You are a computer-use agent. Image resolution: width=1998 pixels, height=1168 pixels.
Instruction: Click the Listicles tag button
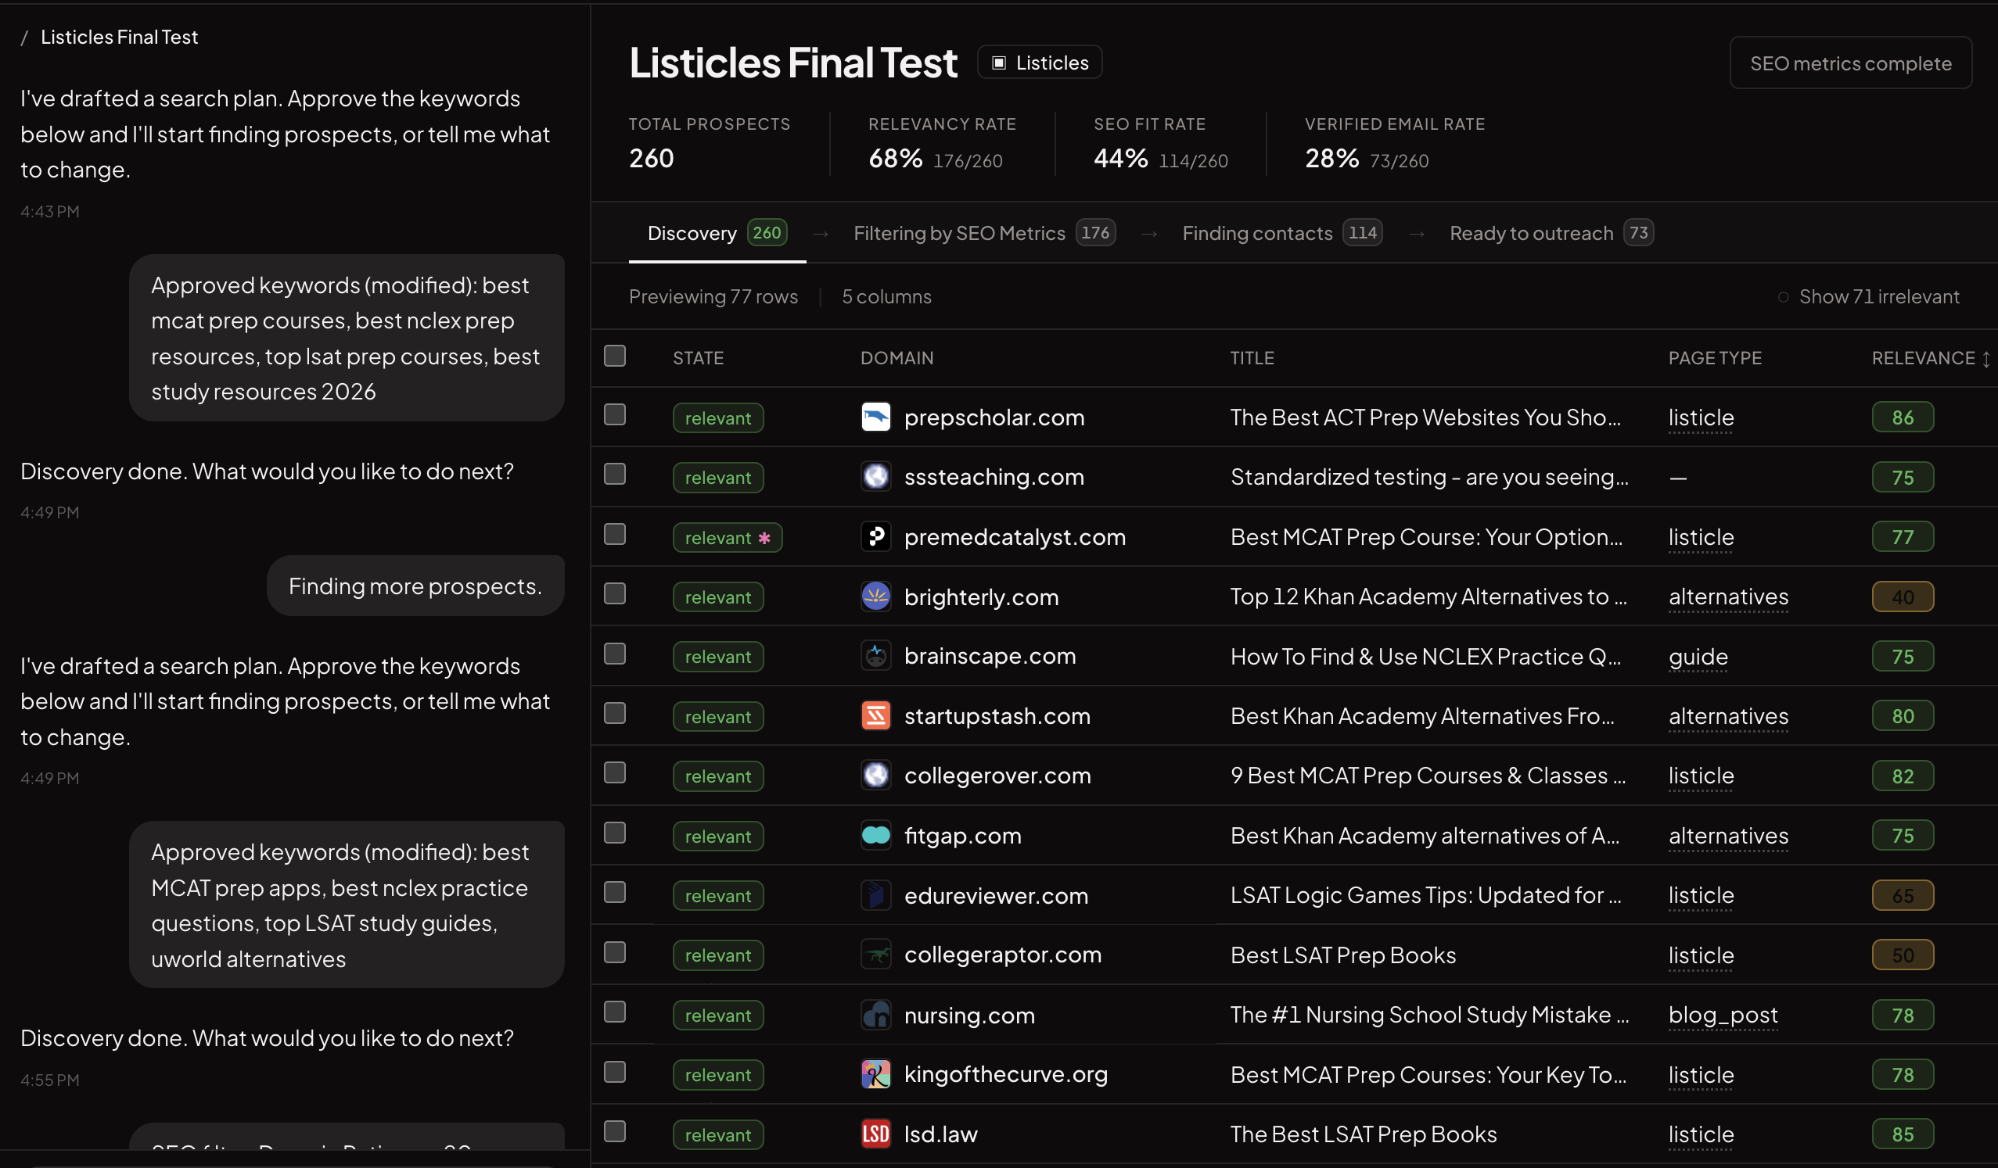[1040, 63]
